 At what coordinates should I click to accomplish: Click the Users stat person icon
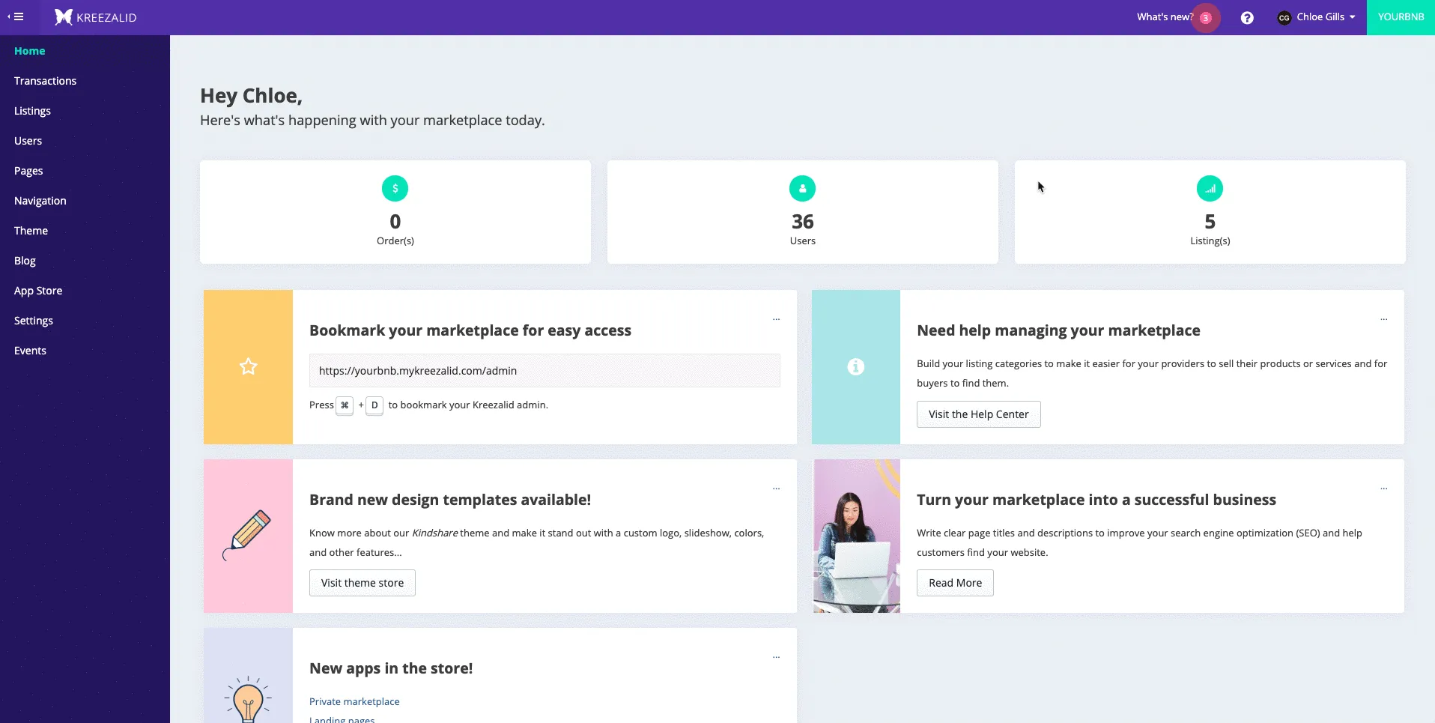point(802,188)
